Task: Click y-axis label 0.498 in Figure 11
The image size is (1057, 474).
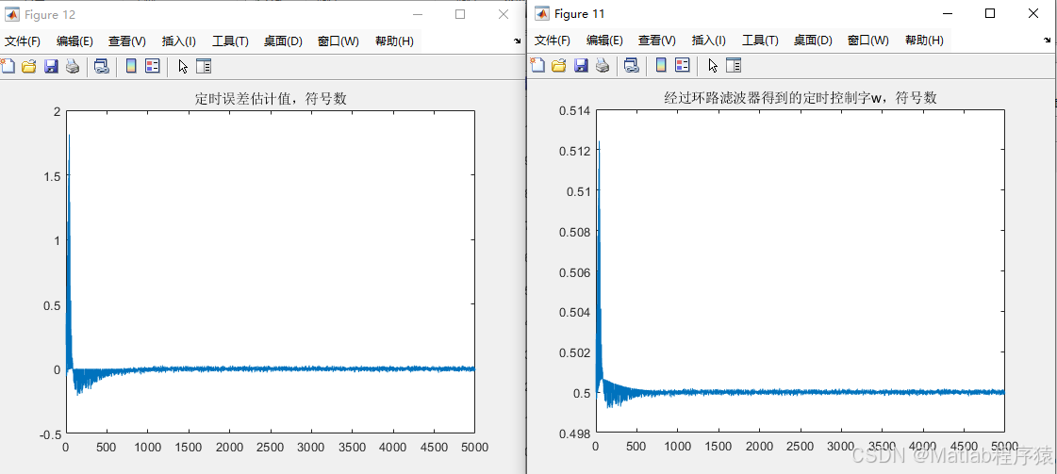Action: [x=573, y=433]
